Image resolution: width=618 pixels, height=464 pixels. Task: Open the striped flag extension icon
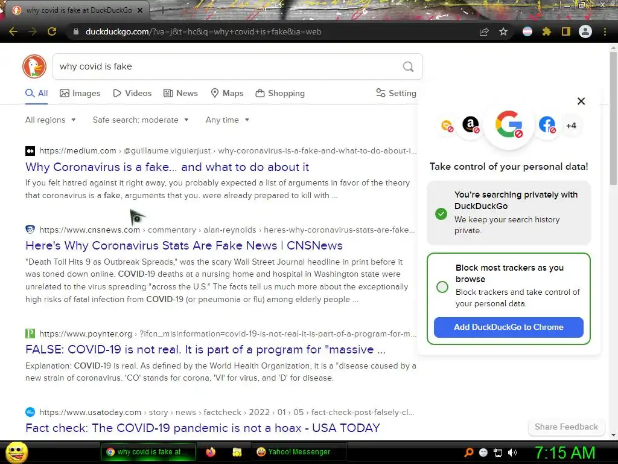[527, 31]
